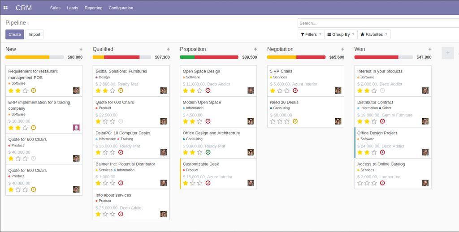
Task: Click '$ 60,000.00' on Need 20 Desks card
Action: click(x=281, y=115)
